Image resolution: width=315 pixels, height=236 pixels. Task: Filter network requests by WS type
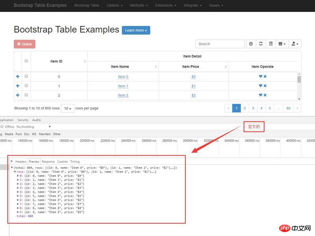click(x=34, y=134)
